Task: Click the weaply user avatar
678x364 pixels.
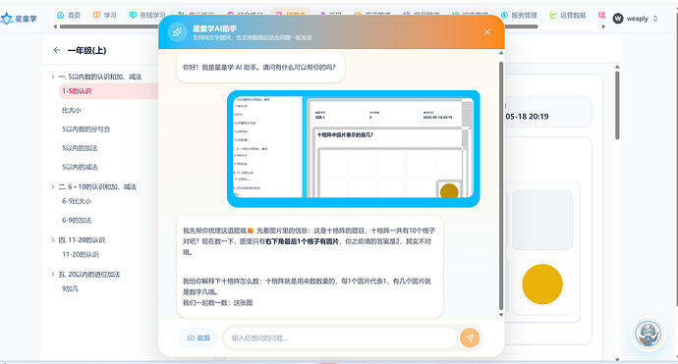Action: click(x=618, y=19)
